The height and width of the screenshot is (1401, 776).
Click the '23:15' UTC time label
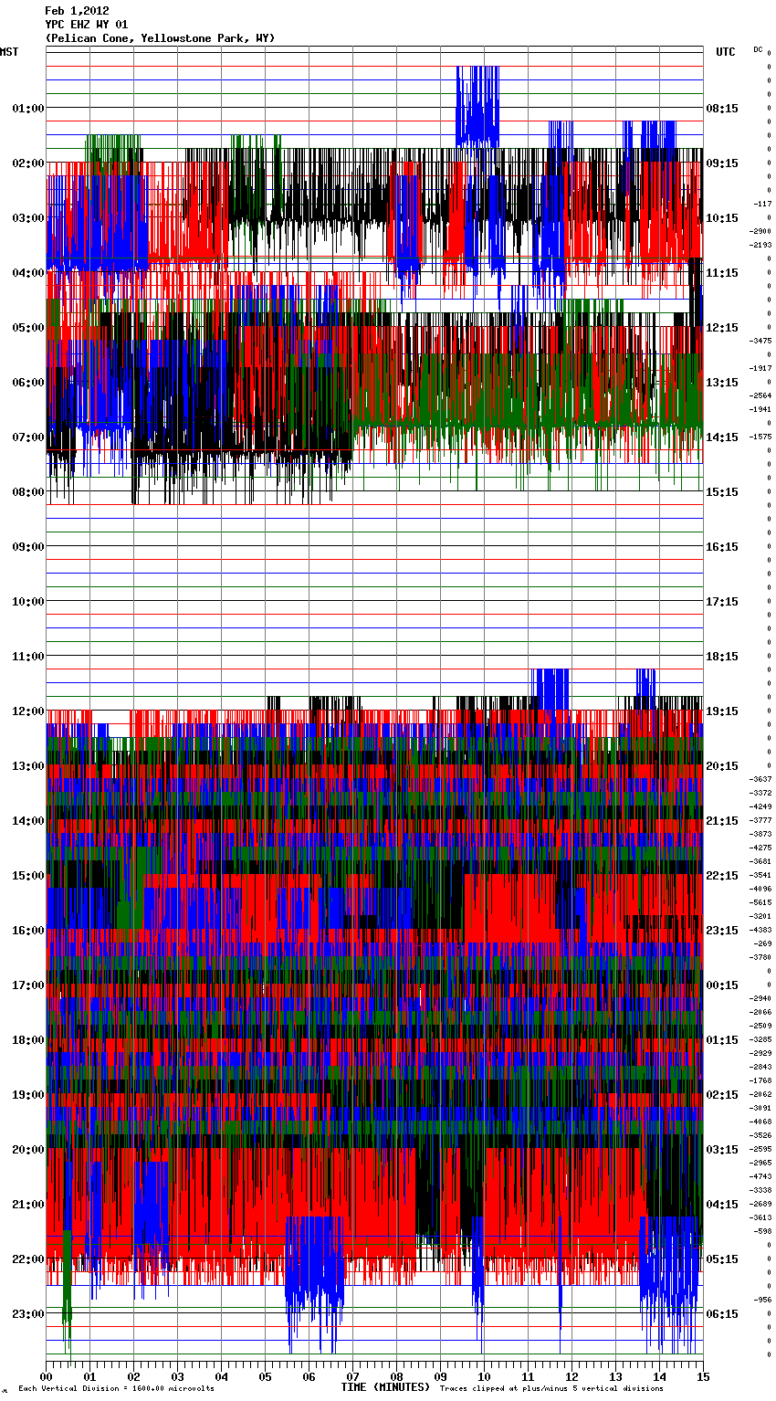pyautogui.click(x=722, y=930)
